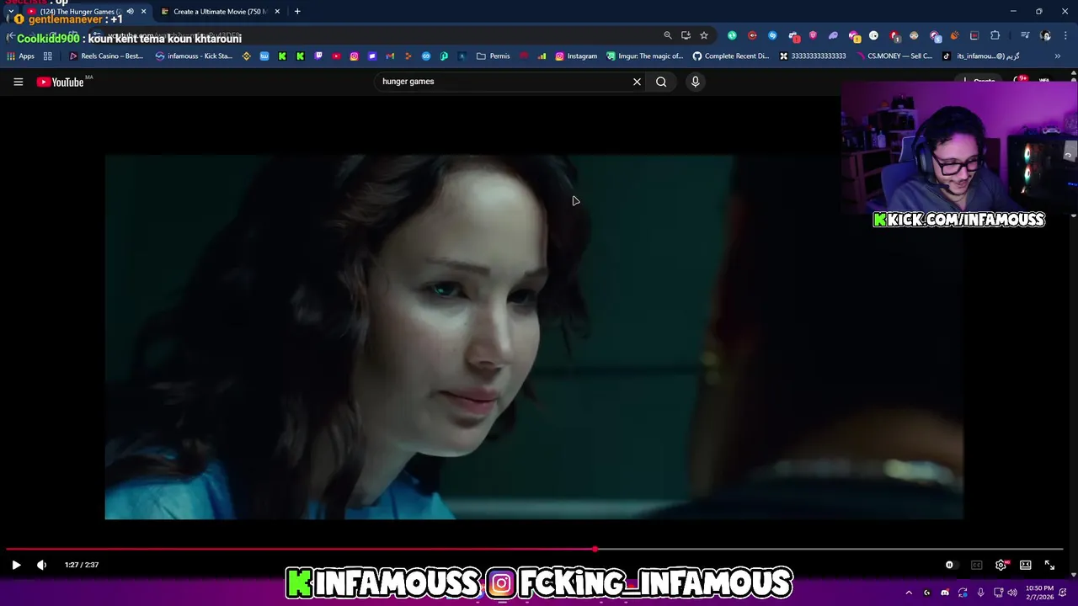
Task: Click the video frame to resume playback
Action: click(534, 337)
